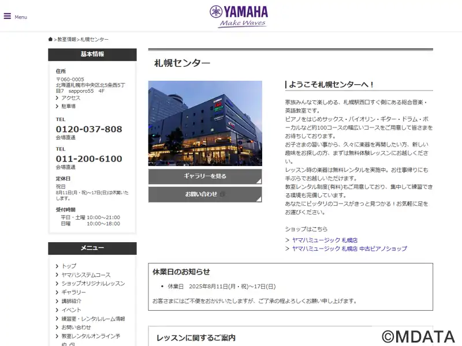Click 日曜 10:00～18:00 hours text
Image resolution: width=462 pixels, height=346 pixels.
pyautogui.click(x=91, y=224)
